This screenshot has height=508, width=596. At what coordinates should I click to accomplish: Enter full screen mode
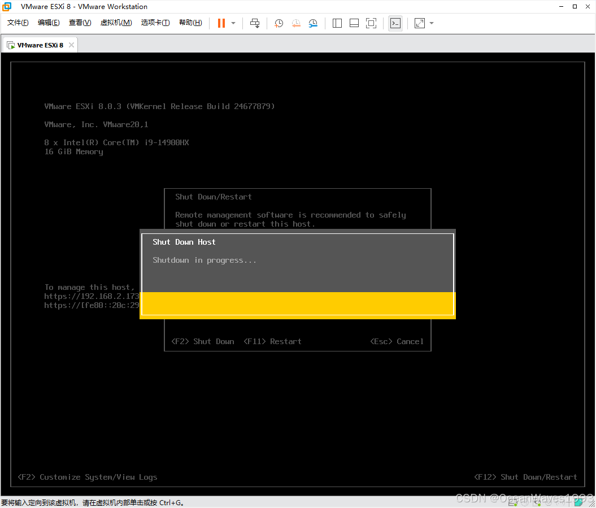(371, 23)
